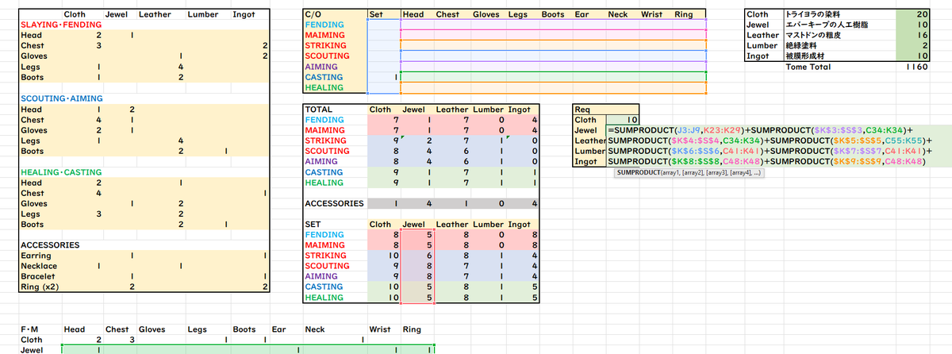This screenshot has width=952, height=354.
Task: Click the Ear column header in C/O table
Action: (x=581, y=14)
